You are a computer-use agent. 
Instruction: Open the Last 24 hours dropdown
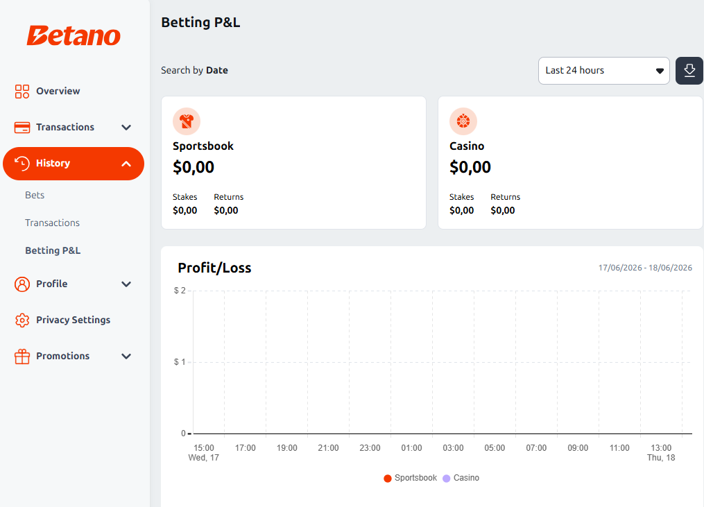pos(604,71)
